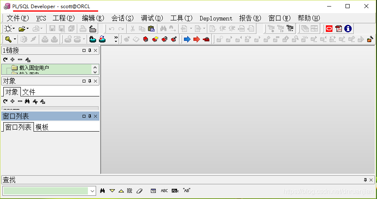Image resolution: width=377 pixels, height=199 pixels.
Task: Open the 查找 search history dropdown
Action: [92, 191]
